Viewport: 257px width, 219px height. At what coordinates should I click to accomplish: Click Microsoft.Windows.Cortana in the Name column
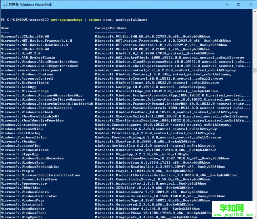pos(27,74)
